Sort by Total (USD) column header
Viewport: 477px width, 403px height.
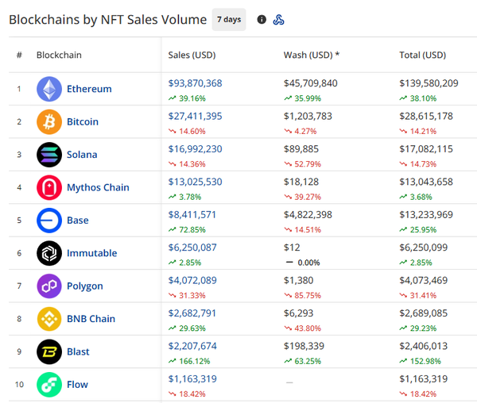(422, 56)
